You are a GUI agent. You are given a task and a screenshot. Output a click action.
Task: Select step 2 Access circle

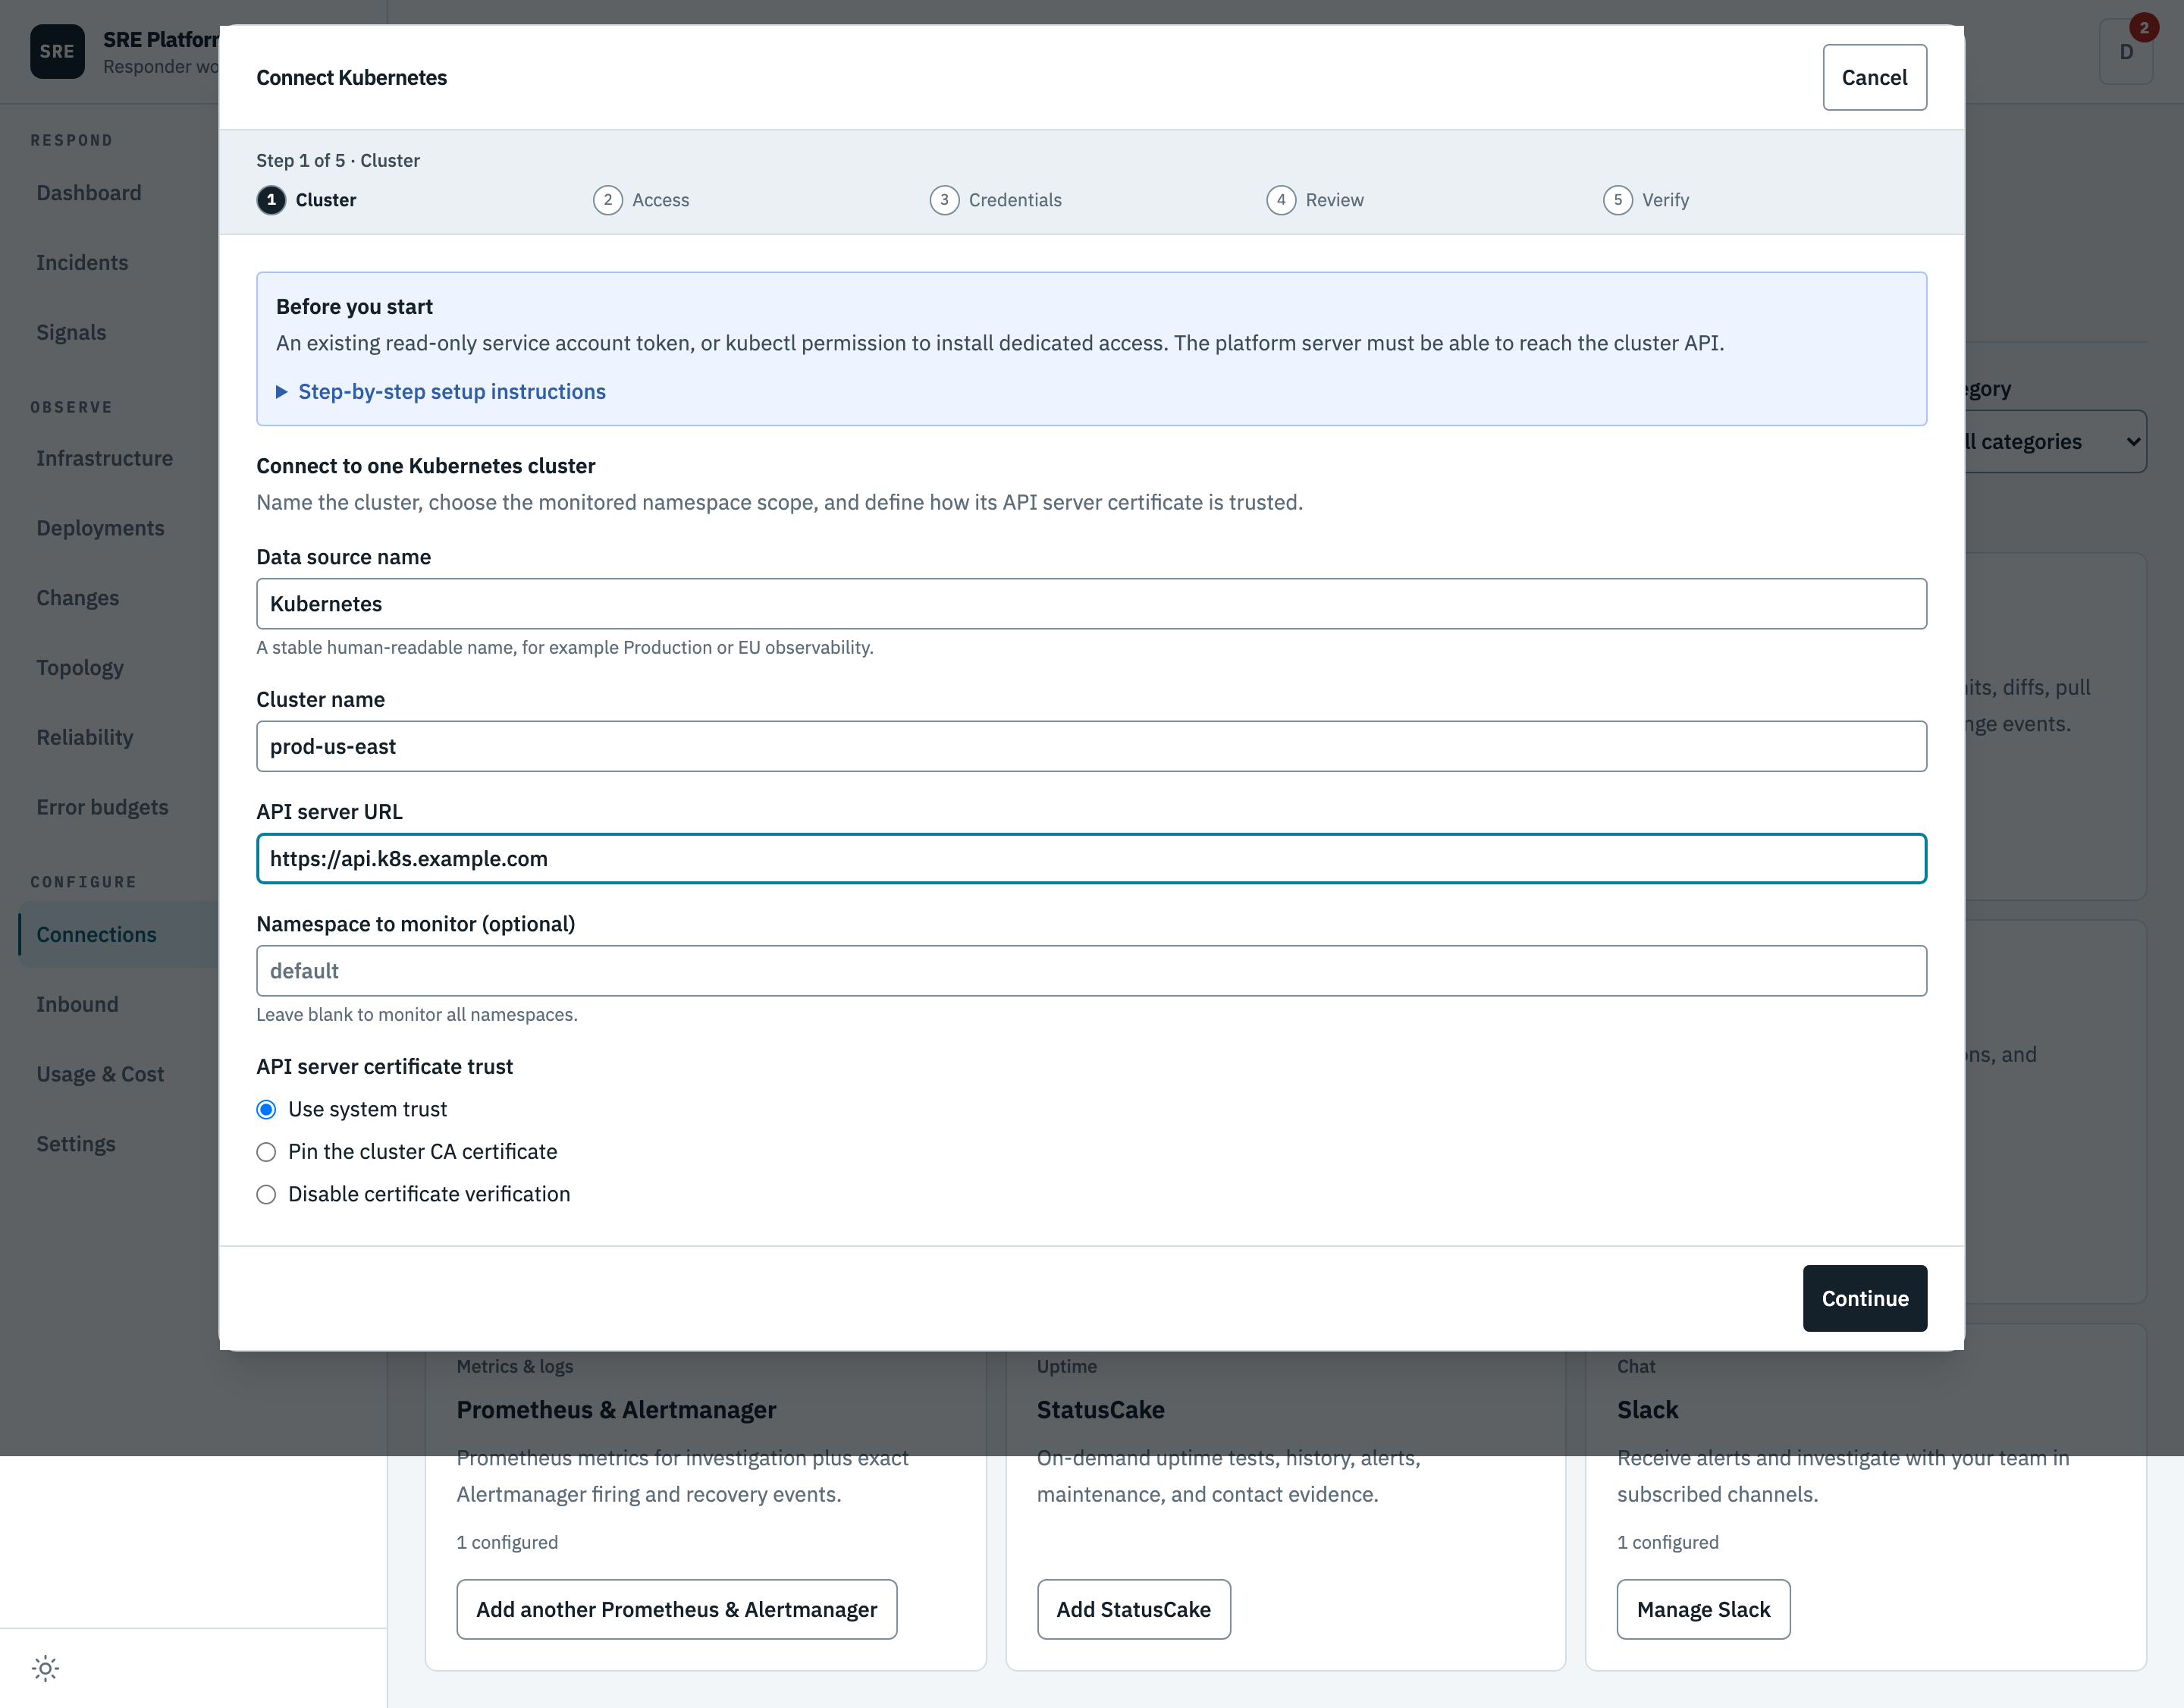pyautogui.click(x=608, y=200)
